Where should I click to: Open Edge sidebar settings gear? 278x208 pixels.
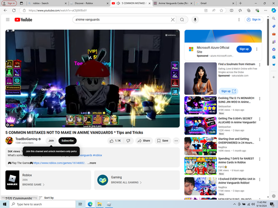tap(274, 196)
